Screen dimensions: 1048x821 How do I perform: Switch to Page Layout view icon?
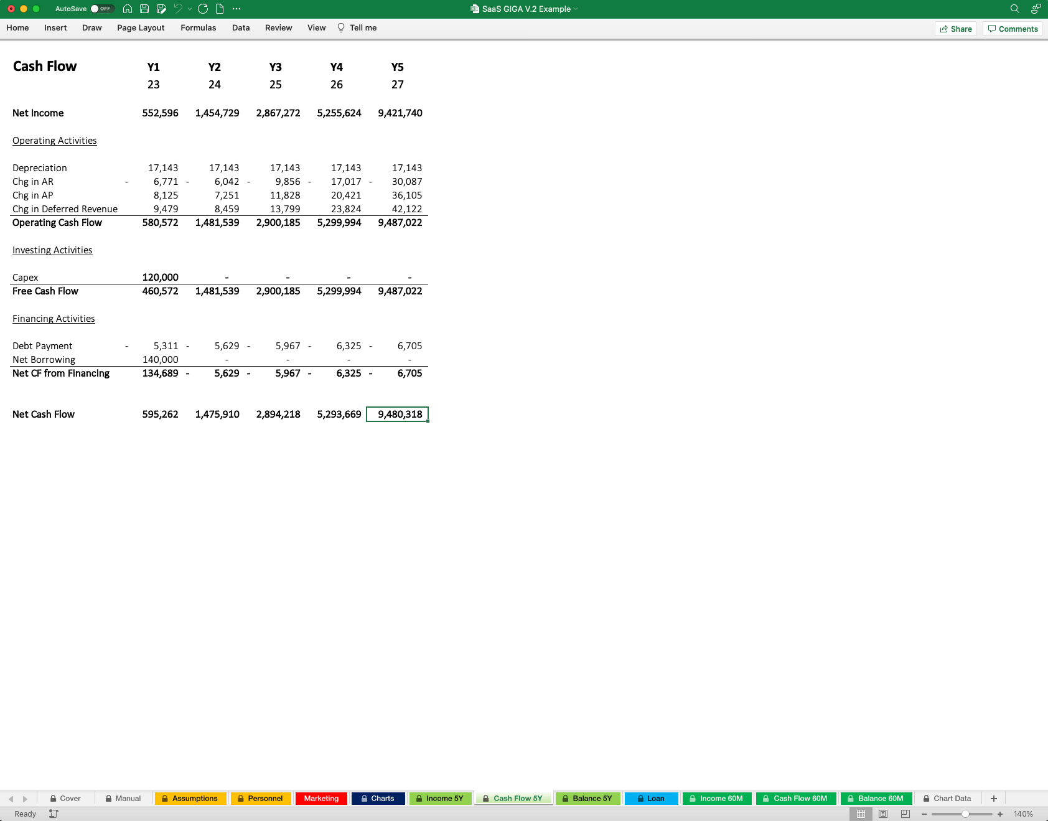883,814
